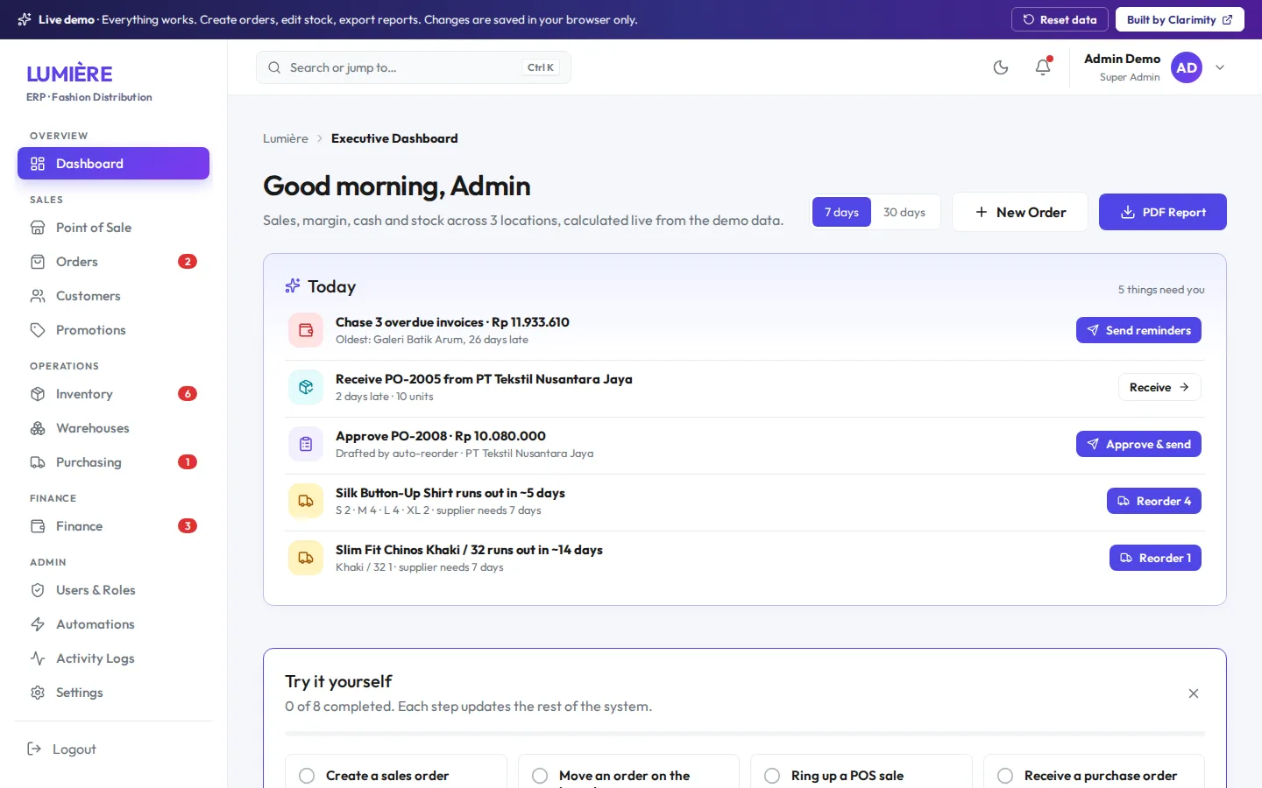Click the Reset data button
The width and height of the screenshot is (1262, 788).
pos(1060,19)
